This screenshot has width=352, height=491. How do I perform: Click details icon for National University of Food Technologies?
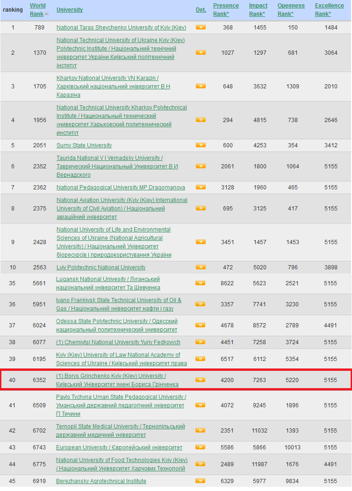coord(201,464)
